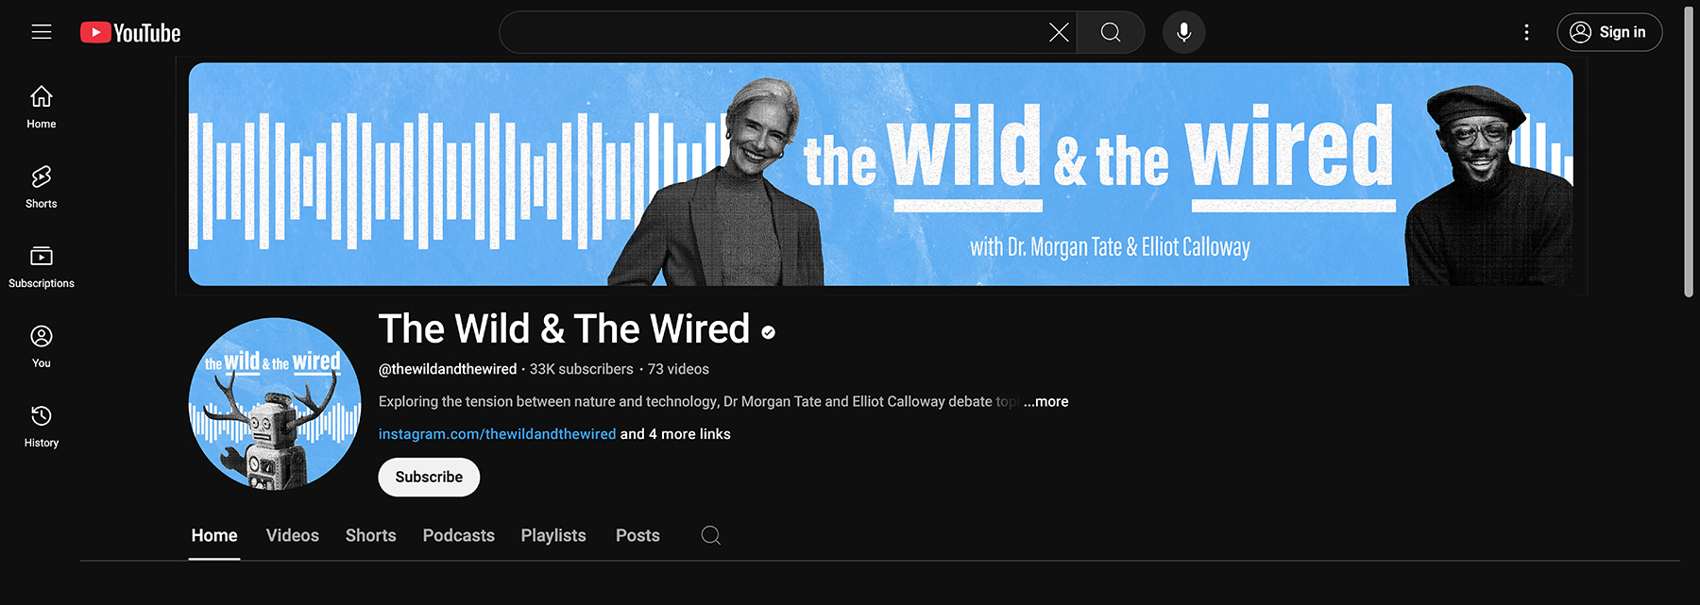Click the @thewildandthewired handle
1700x605 pixels.
[448, 369]
